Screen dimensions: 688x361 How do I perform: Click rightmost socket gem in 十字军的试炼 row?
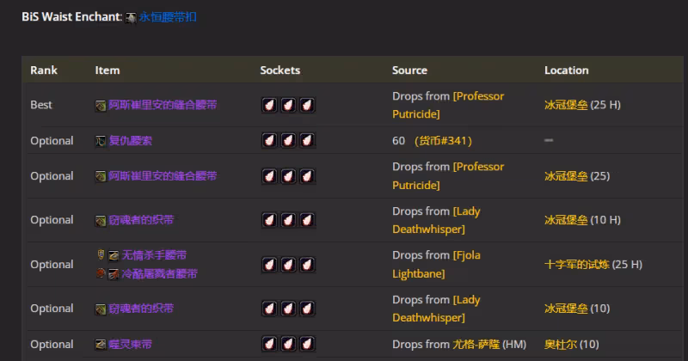pos(307,265)
